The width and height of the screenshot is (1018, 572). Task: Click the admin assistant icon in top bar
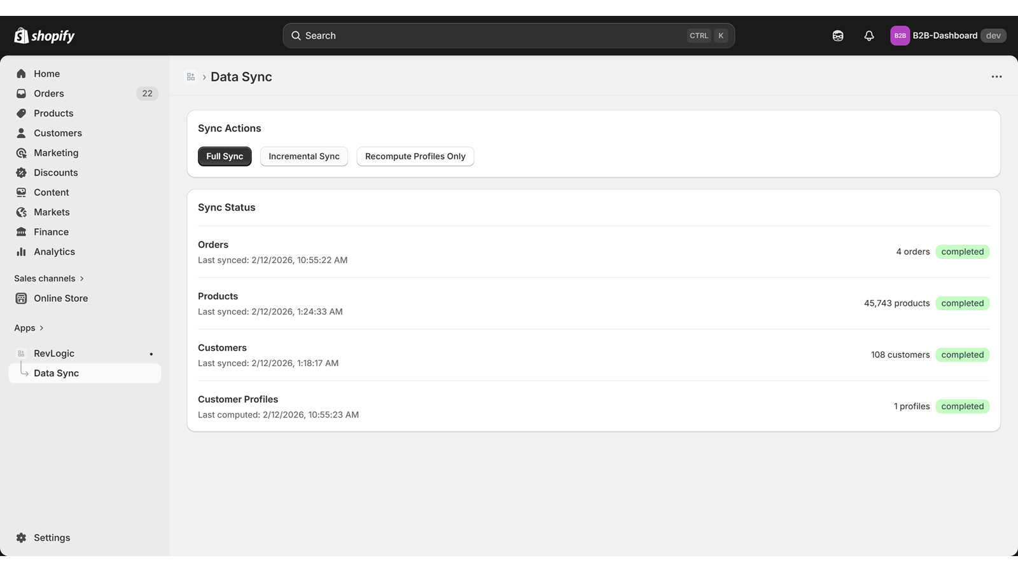837,36
